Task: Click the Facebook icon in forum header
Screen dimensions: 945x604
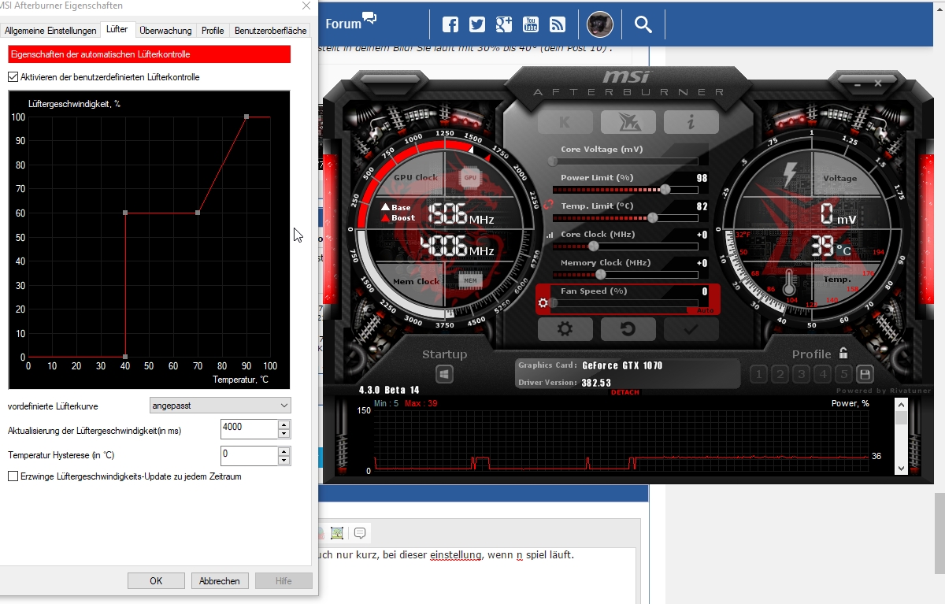Action: click(450, 24)
